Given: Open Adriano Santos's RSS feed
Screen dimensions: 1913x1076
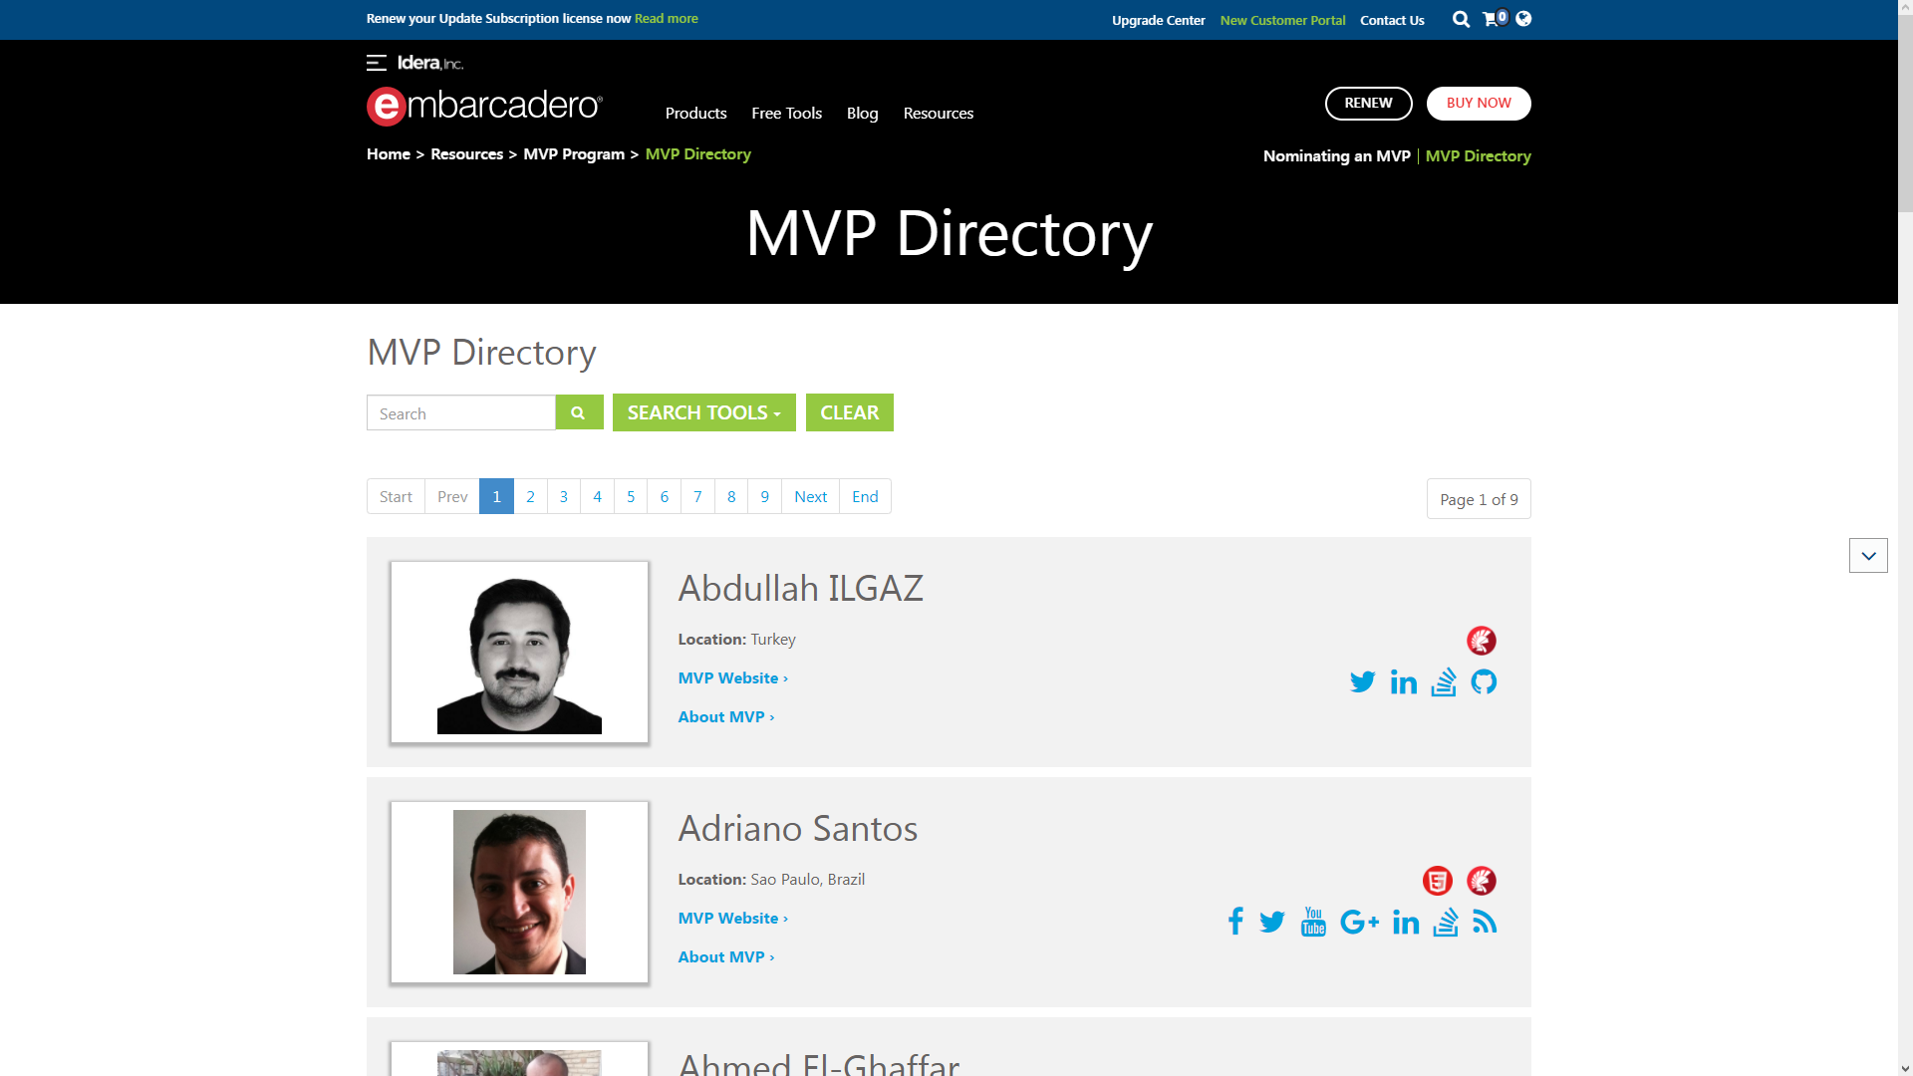Looking at the screenshot, I should tap(1485, 922).
